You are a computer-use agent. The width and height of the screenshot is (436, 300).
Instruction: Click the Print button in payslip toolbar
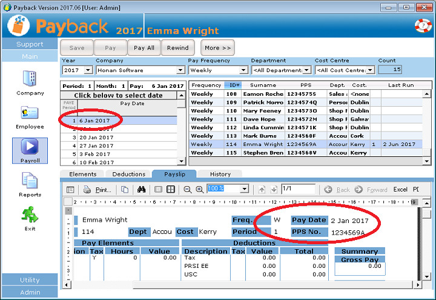[97, 190]
